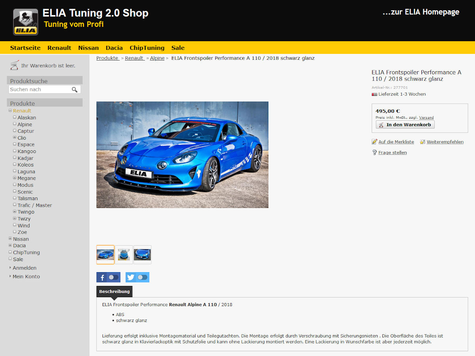Open ChipTuning in the sidebar tree
475x356 pixels.
(27, 252)
